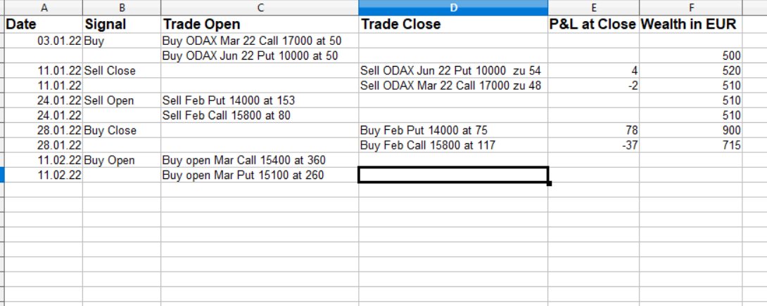Select the "Date" header cell
Viewport: 767px width, 306px height.
(44, 25)
